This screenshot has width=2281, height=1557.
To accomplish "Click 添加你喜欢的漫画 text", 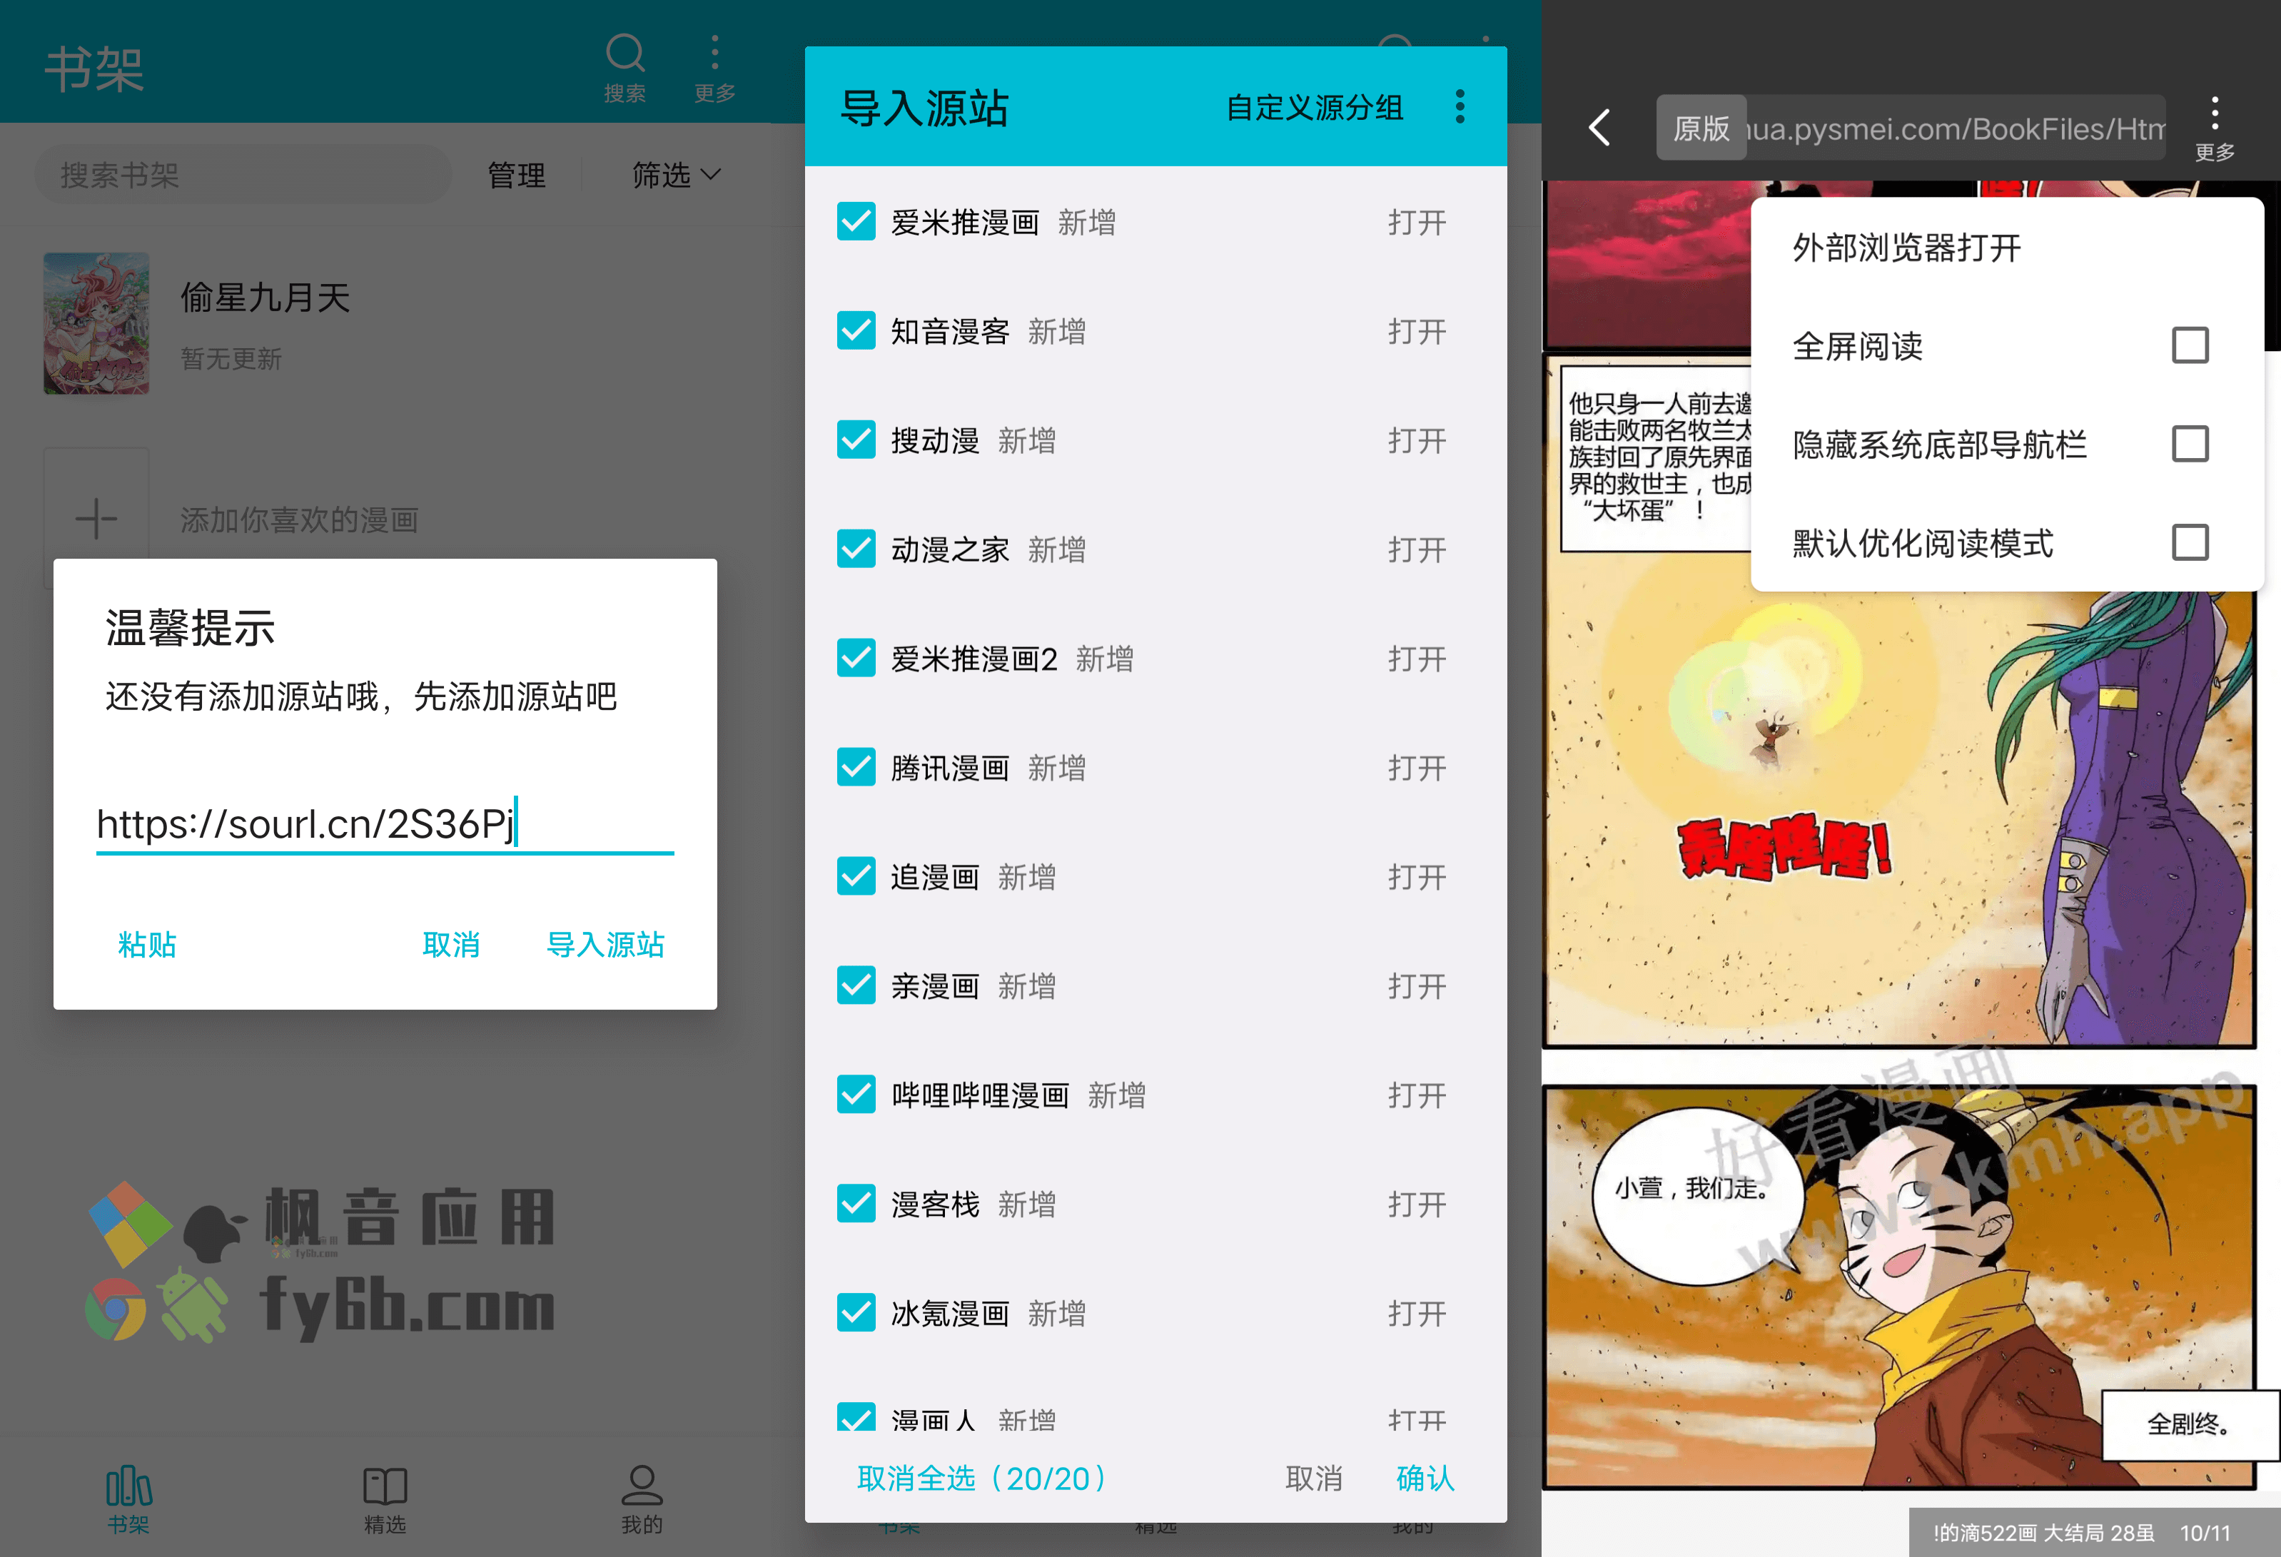I will (299, 519).
